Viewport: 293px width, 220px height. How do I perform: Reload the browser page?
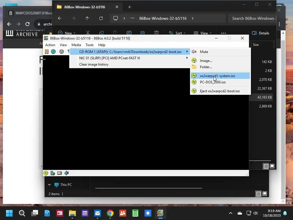coord(27,24)
